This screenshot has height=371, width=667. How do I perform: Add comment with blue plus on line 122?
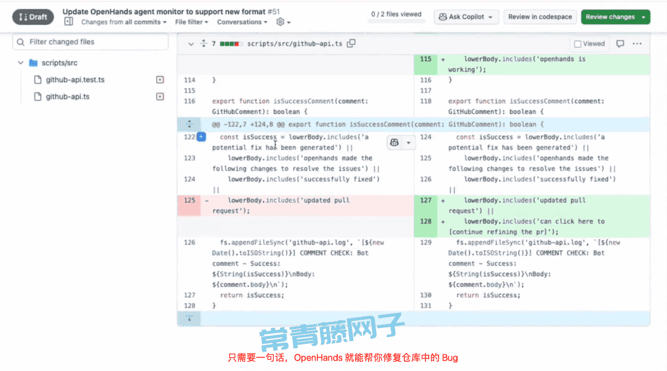tap(201, 137)
